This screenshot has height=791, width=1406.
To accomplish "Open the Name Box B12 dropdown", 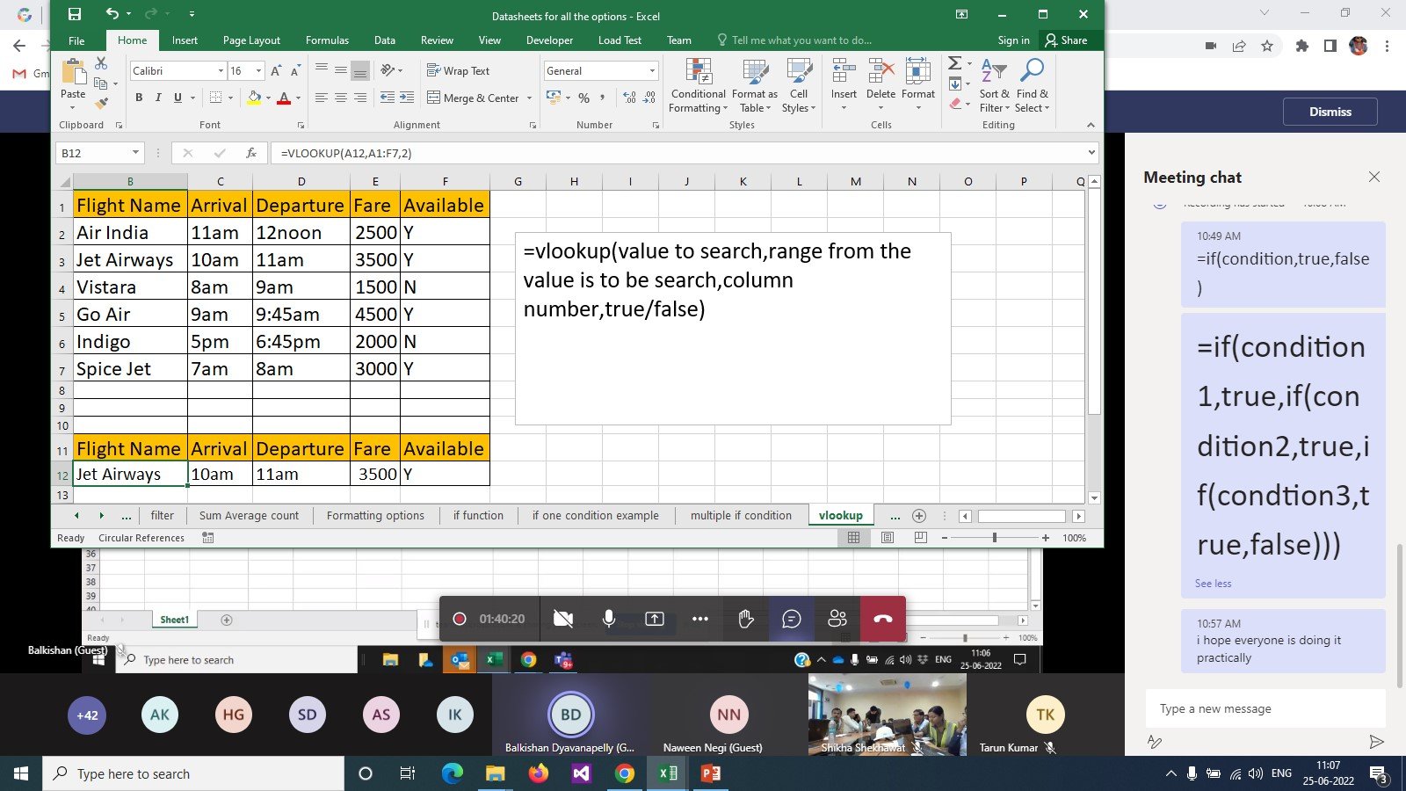I will 135,153.
